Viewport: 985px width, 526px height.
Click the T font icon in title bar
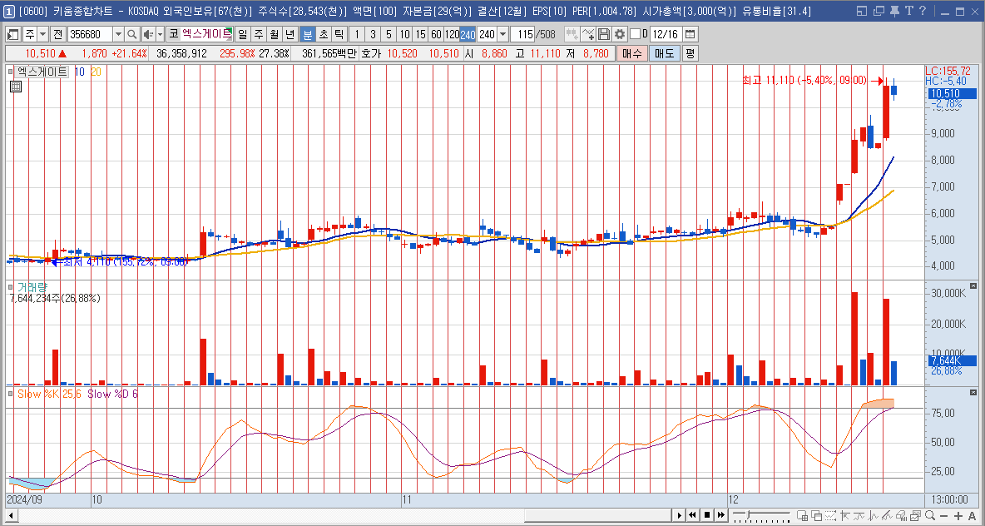coord(909,11)
